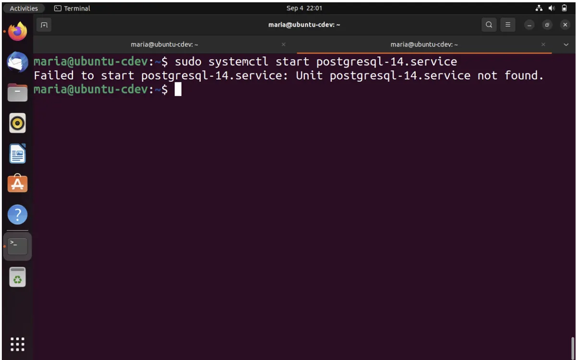The height and width of the screenshot is (360, 576).
Task: Expand the tab list dropdown arrow
Action: coord(566,44)
